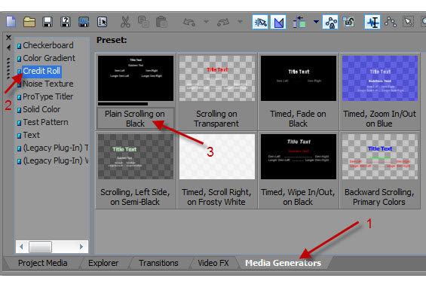Open Properties with the list-cursor icon
Screen dimensions: 426x290
tap(102, 22)
